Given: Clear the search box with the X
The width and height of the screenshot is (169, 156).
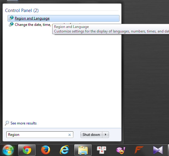Looking at the screenshot, I should coord(69,135).
